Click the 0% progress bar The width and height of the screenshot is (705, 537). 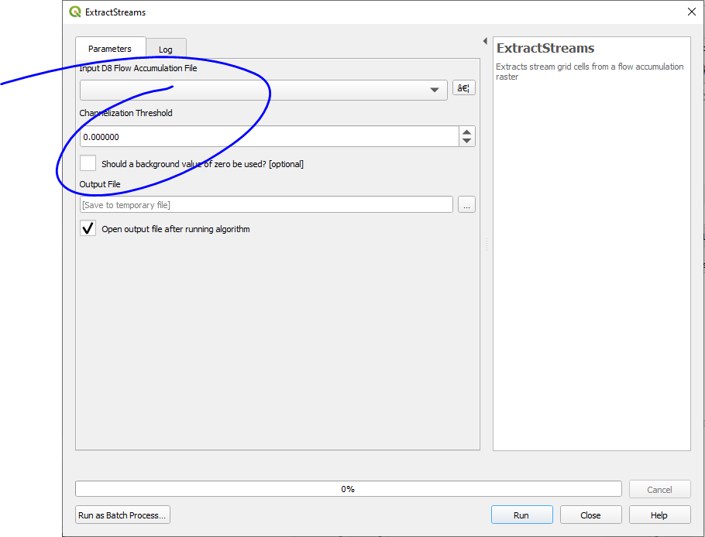click(x=348, y=489)
